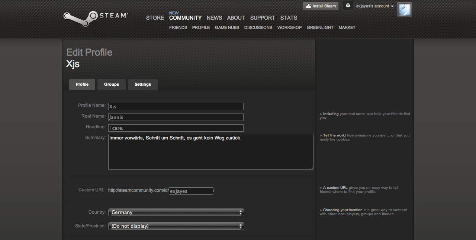The width and height of the screenshot is (476, 240).
Task: Click the Install Steam button
Action: (x=321, y=6)
